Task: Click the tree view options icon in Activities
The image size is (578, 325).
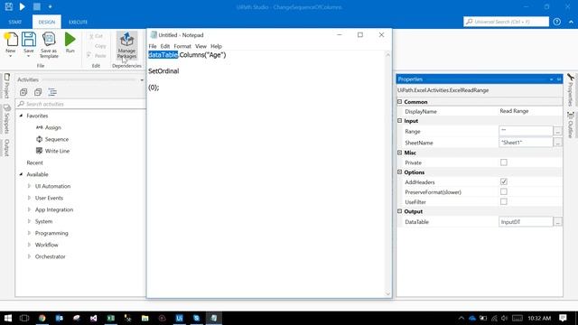Action: 52,92
